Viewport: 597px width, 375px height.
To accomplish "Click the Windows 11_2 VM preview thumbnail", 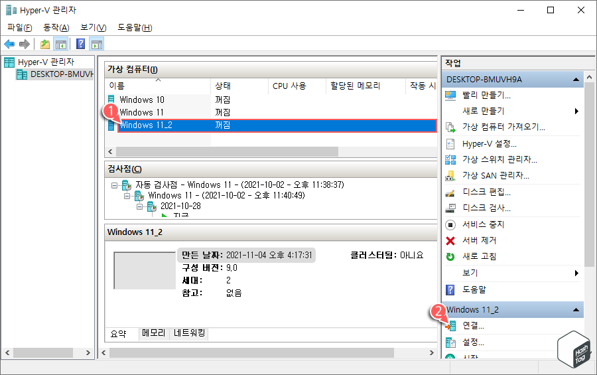I will click(145, 270).
